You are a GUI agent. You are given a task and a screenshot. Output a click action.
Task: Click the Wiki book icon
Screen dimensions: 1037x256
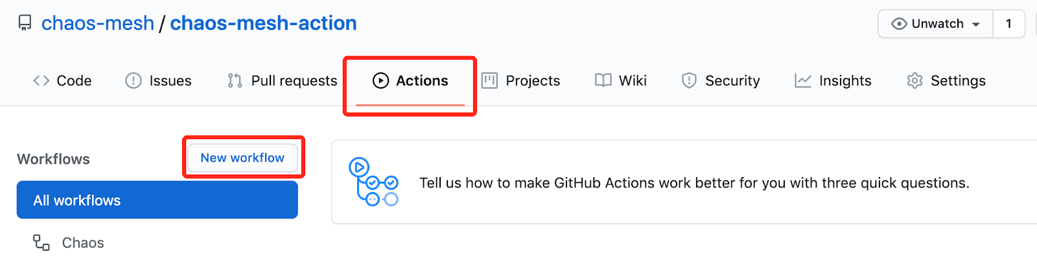pyautogui.click(x=603, y=81)
